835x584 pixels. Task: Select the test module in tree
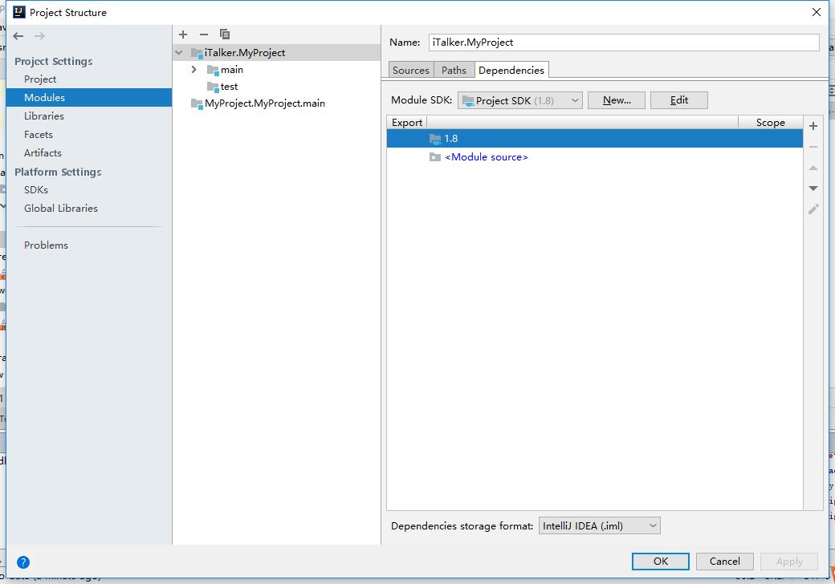coord(229,87)
